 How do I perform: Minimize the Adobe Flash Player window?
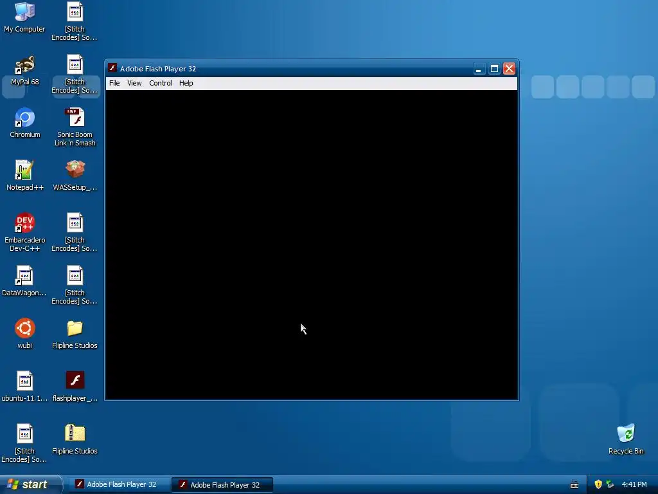coord(479,69)
